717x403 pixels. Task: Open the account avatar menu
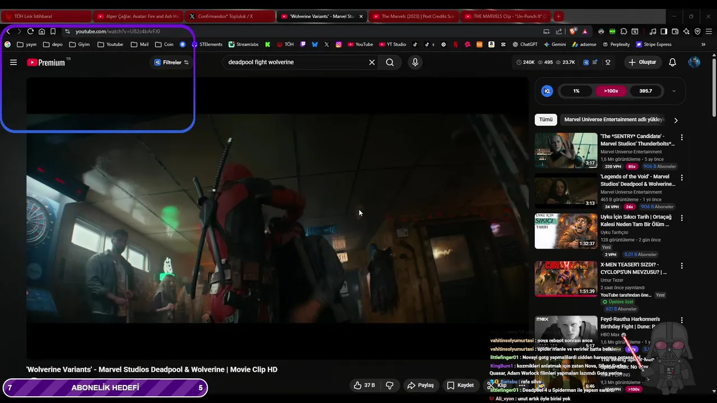tap(694, 62)
